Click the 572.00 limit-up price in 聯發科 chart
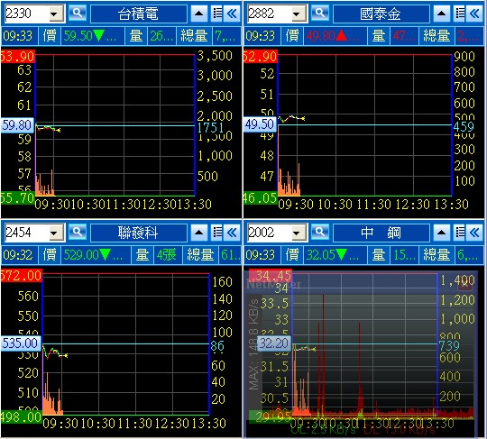The width and height of the screenshot is (487, 439). [21, 275]
